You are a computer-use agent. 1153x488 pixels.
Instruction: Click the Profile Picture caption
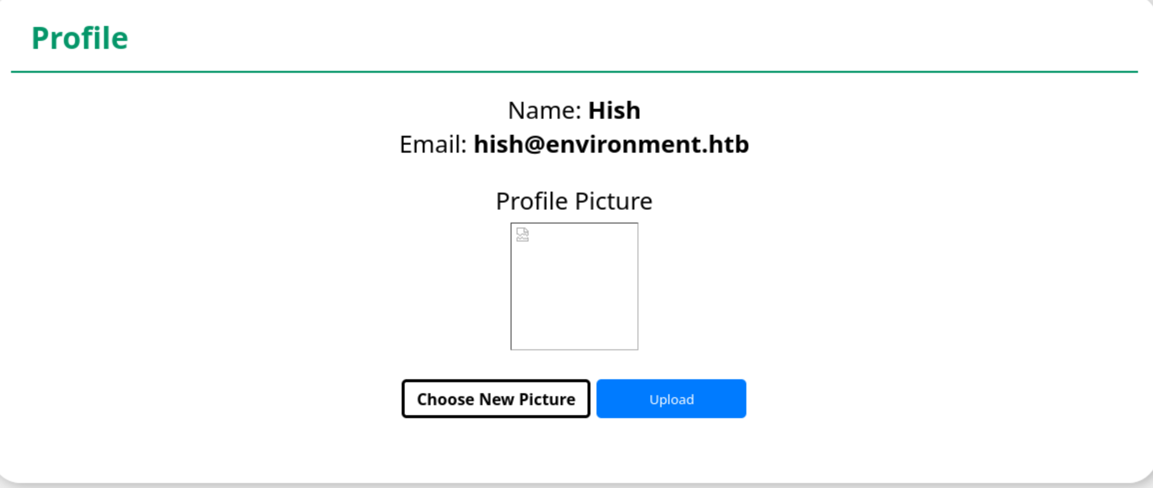pos(574,201)
